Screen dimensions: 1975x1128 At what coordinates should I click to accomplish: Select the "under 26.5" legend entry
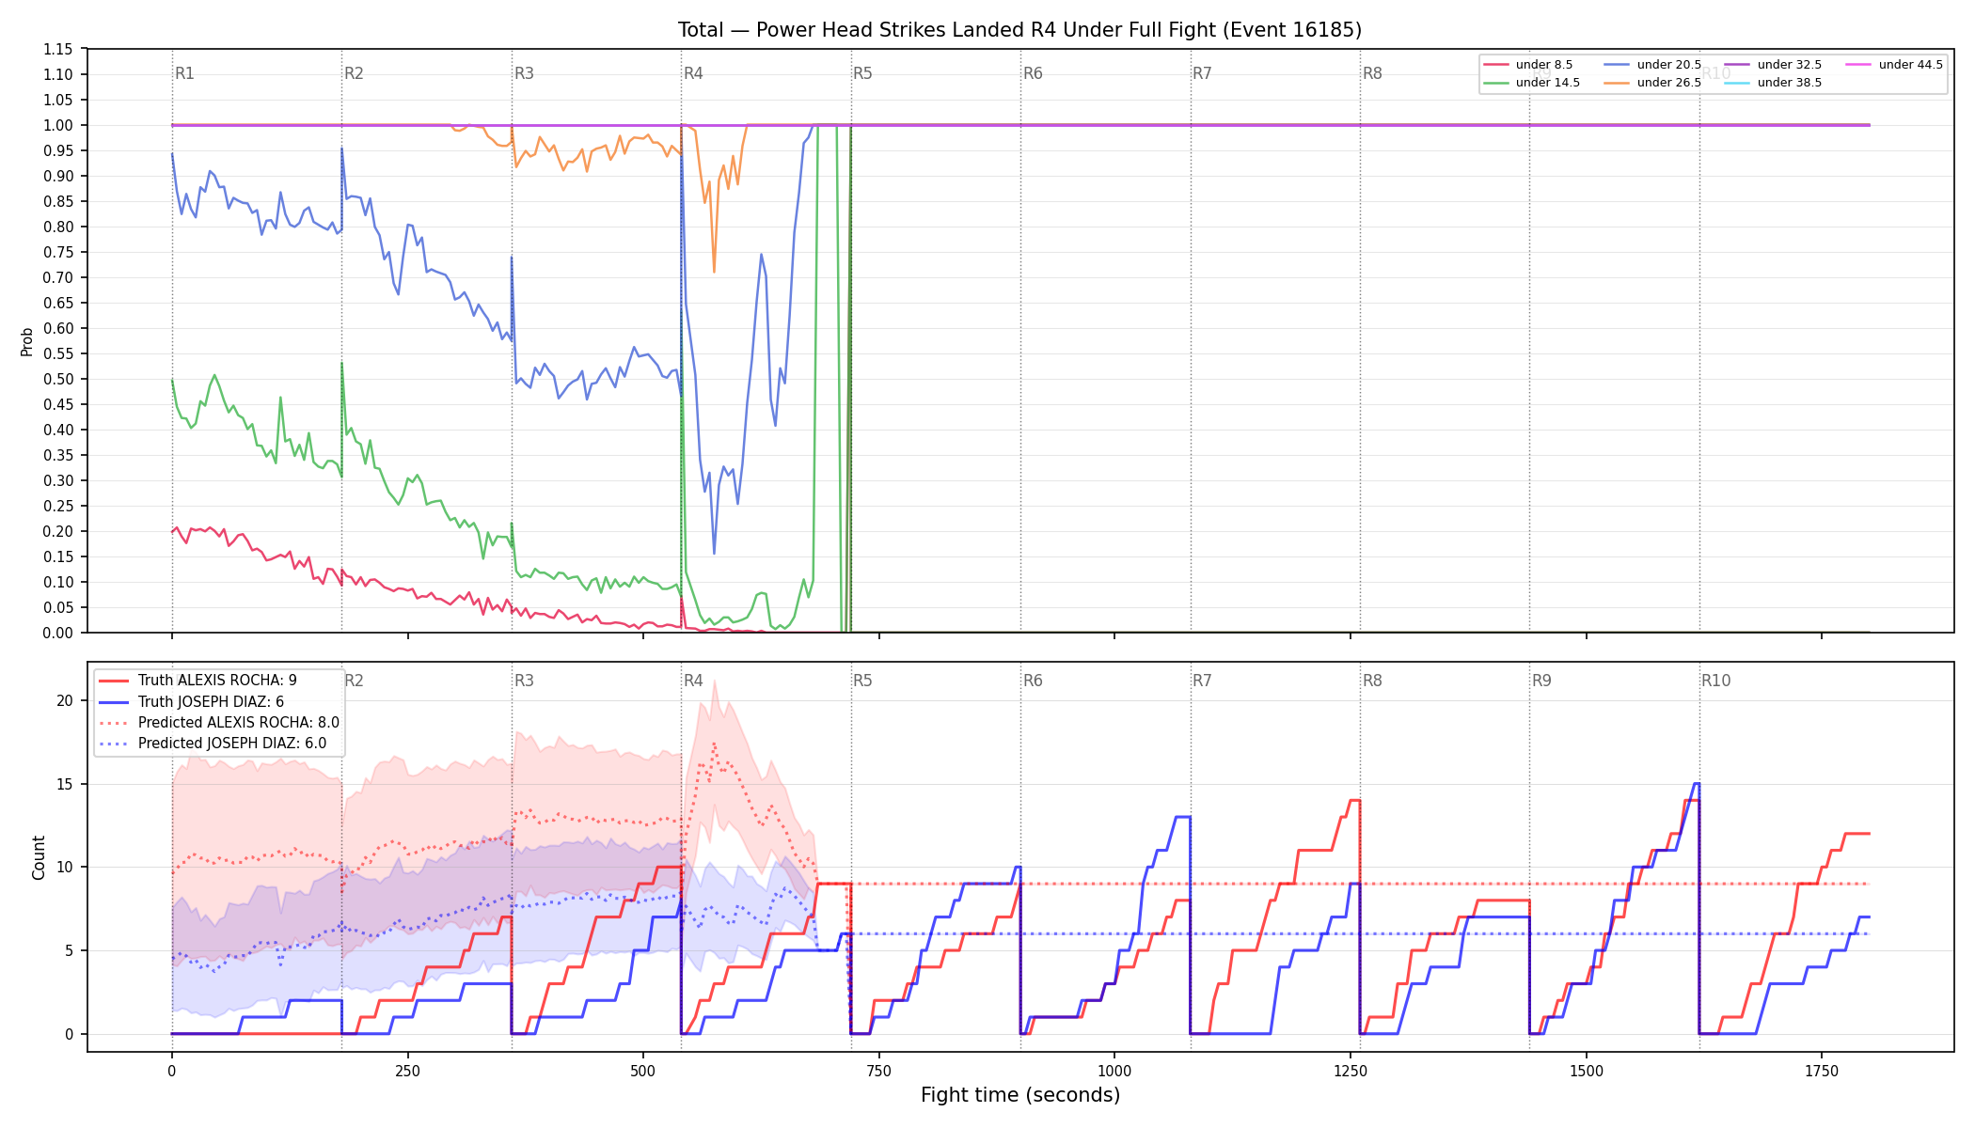pos(1652,83)
